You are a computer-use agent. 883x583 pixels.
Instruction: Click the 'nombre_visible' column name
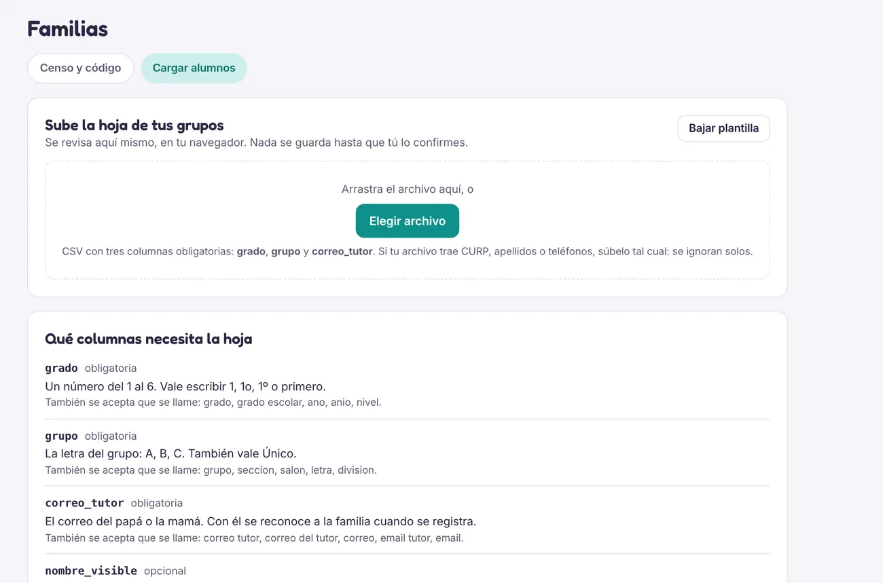pos(91,571)
